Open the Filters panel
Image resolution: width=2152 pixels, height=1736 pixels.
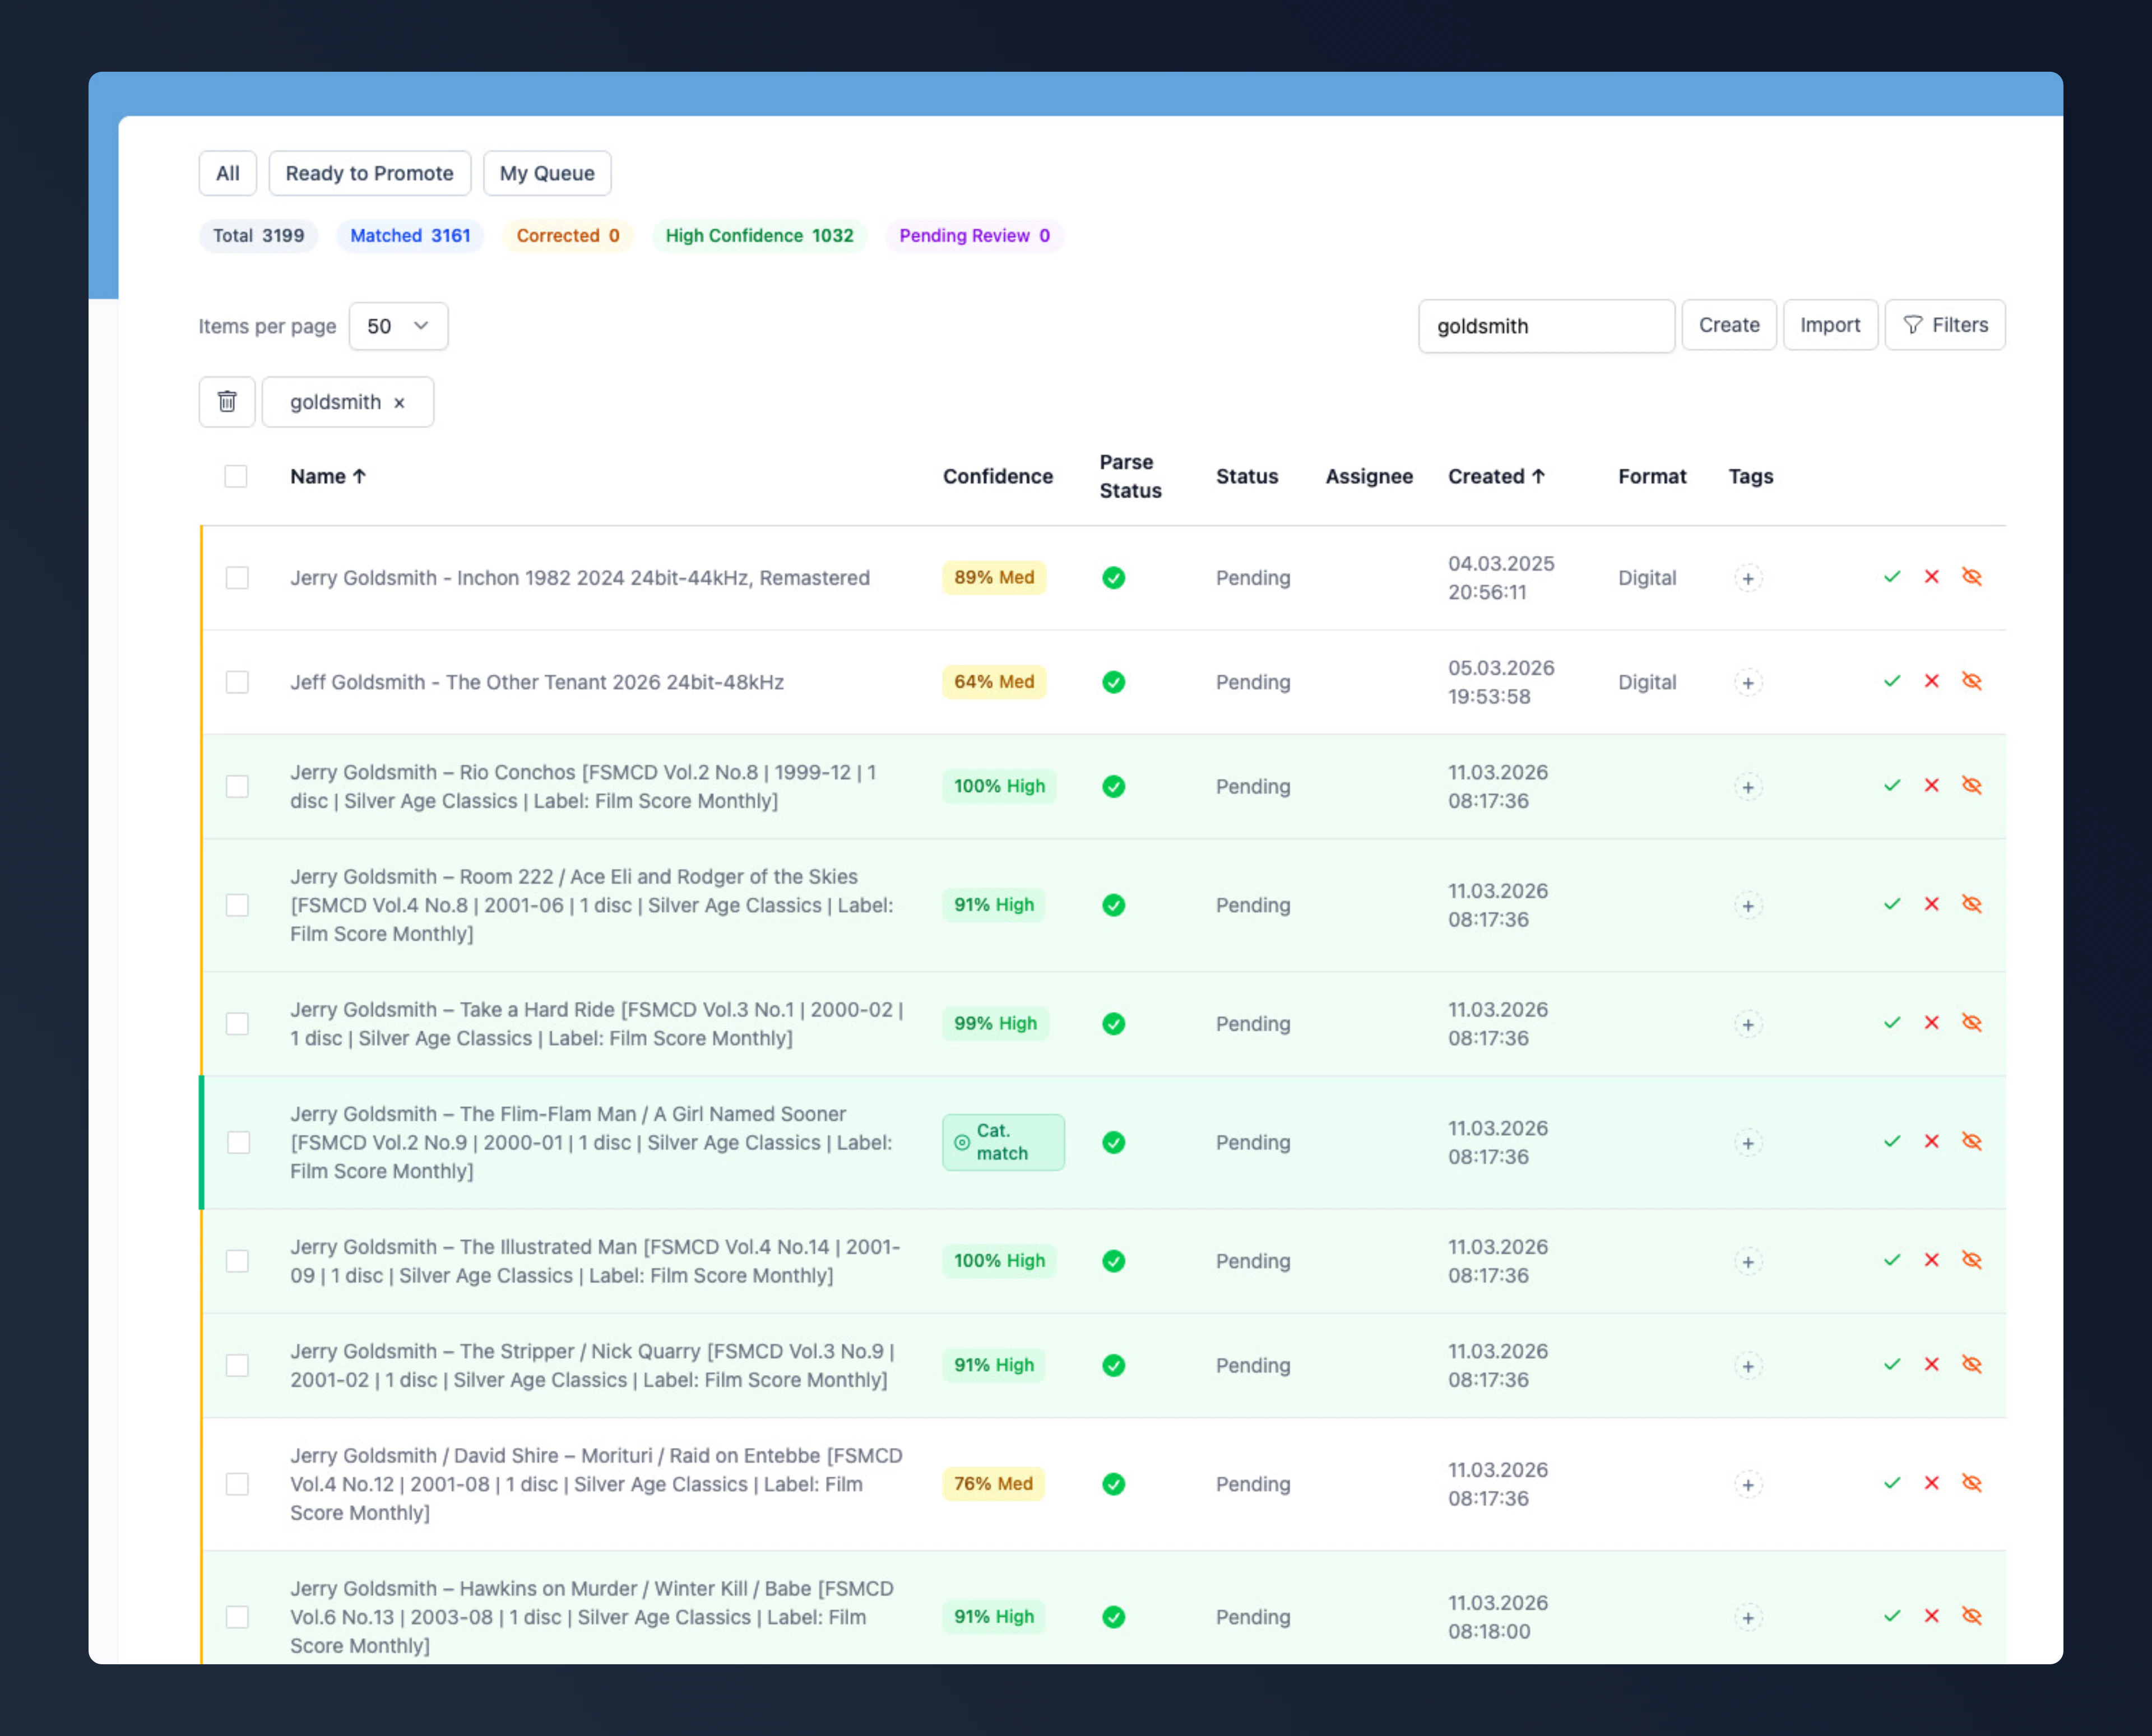(1944, 325)
